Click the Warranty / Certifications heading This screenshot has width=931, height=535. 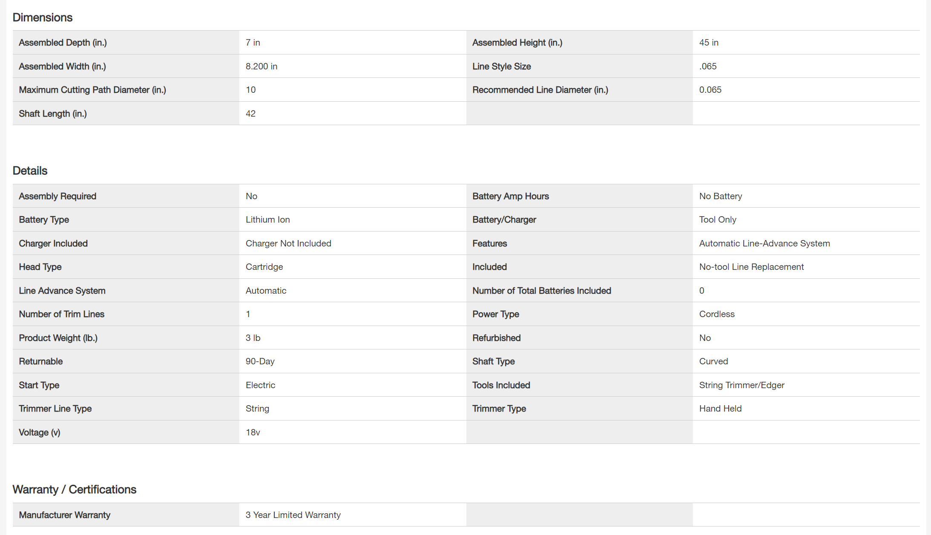pos(75,489)
